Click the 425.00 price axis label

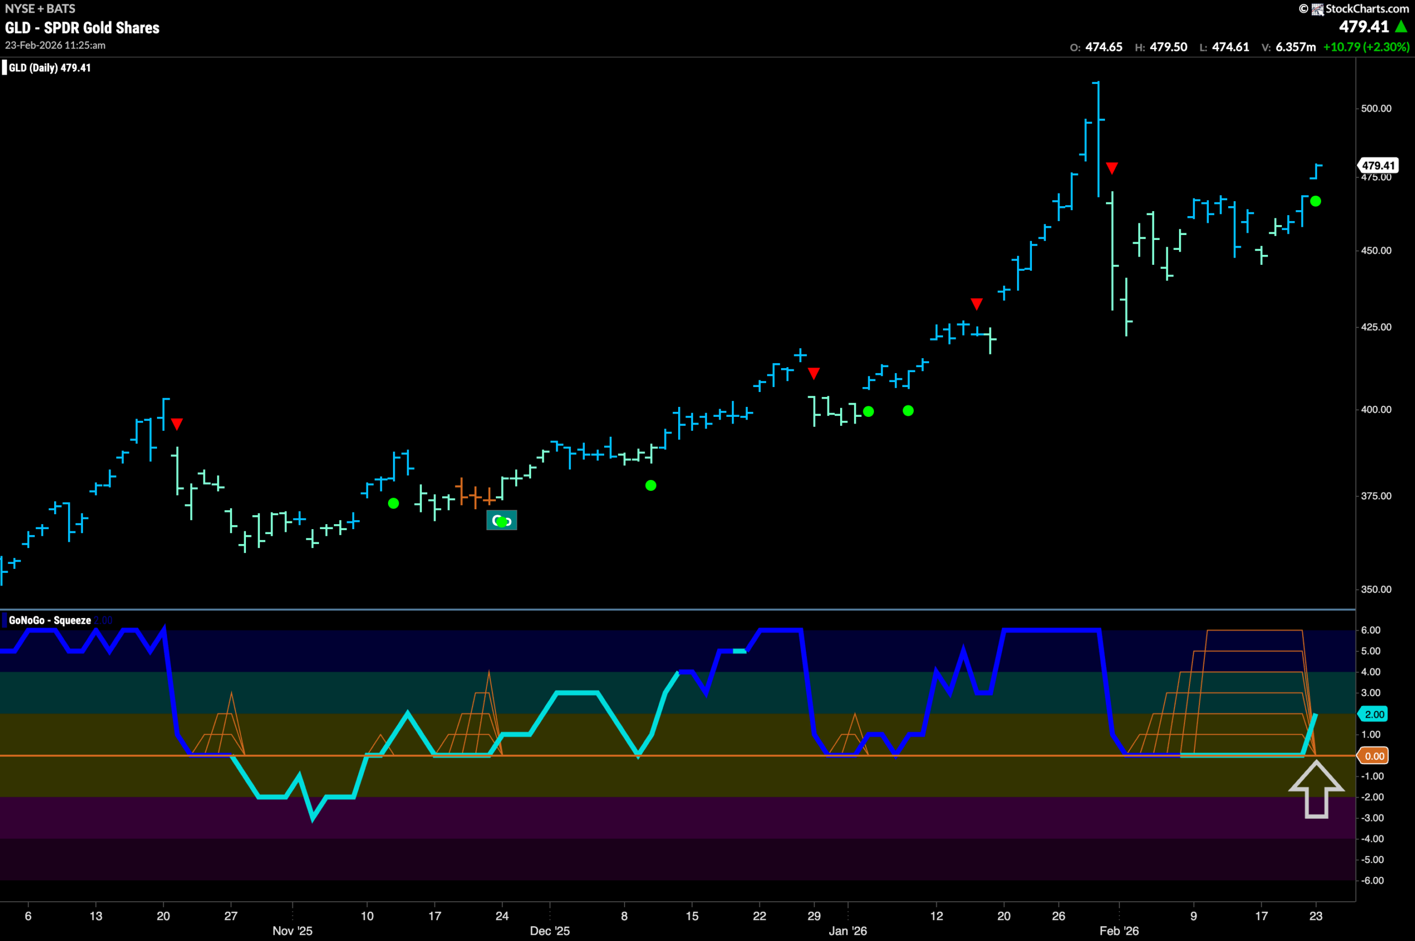pyautogui.click(x=1375, y=327)
